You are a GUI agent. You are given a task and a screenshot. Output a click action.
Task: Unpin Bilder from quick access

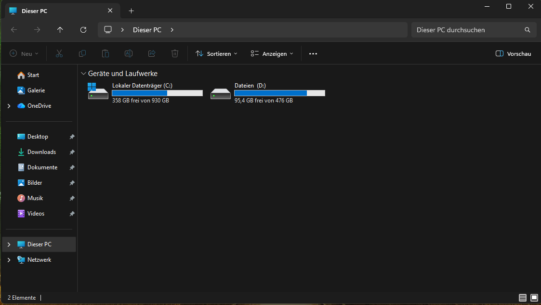[72, 183]
